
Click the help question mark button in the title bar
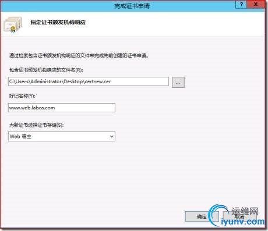(241, 5)
